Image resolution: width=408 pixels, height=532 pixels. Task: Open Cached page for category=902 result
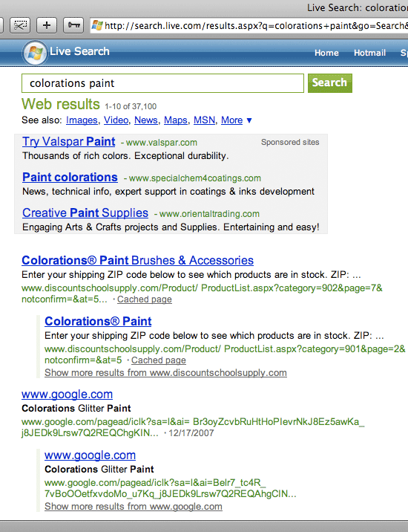[145, 299]
